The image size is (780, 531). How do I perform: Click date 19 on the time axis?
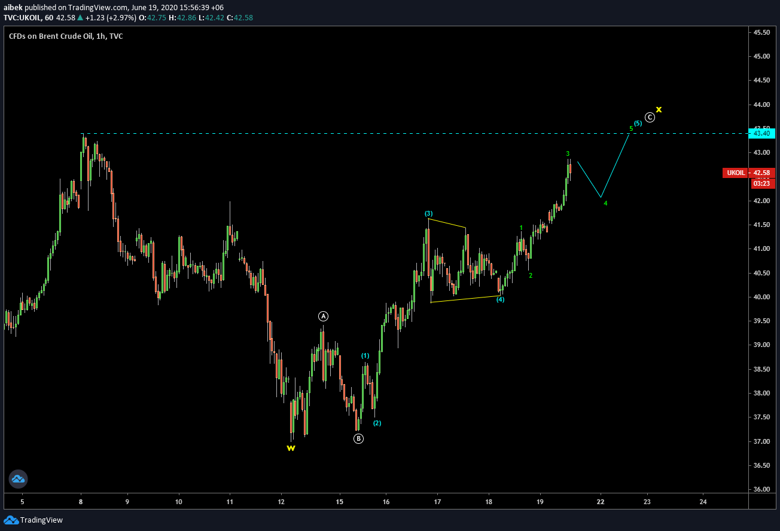[540, 502]
